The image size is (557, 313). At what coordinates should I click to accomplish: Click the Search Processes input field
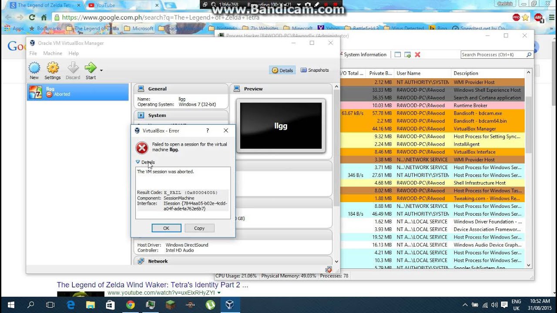click(493, 55)
